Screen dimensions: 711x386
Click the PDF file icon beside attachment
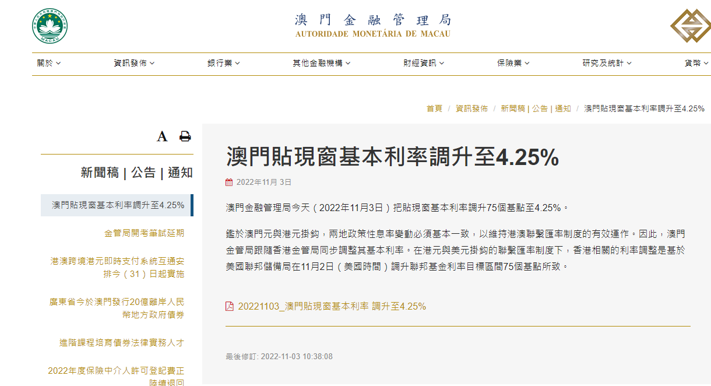(x=230, y=306)
